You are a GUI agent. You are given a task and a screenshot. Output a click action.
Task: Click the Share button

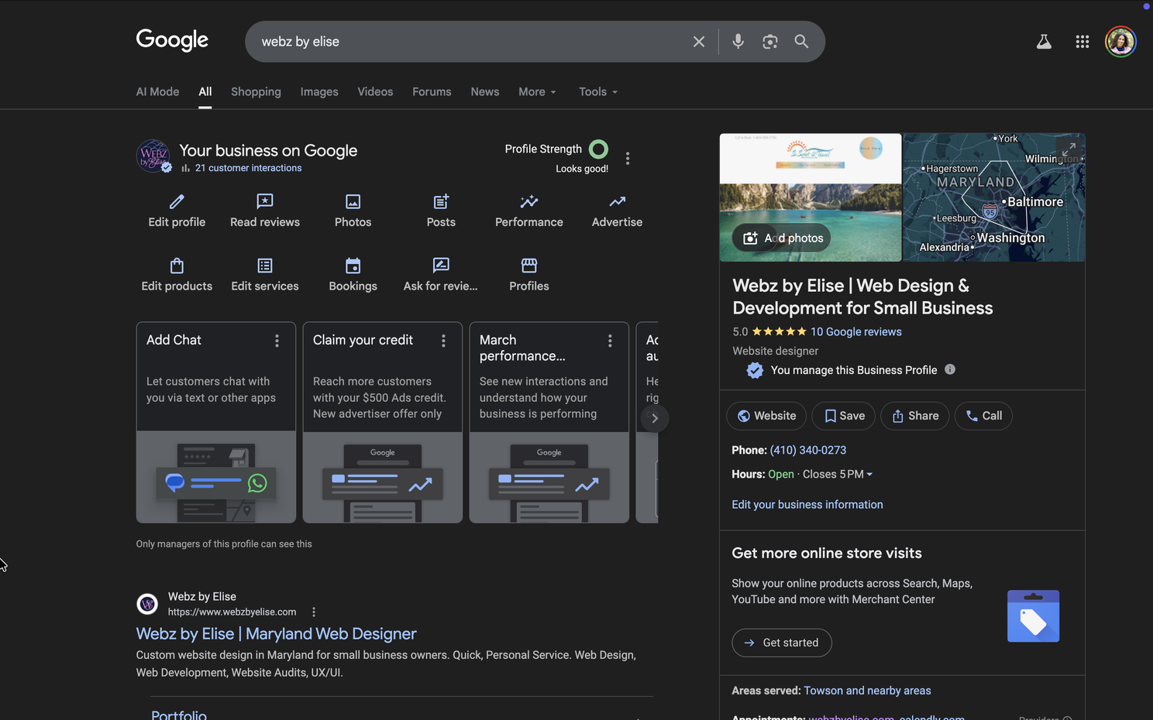tap(915, 416)
